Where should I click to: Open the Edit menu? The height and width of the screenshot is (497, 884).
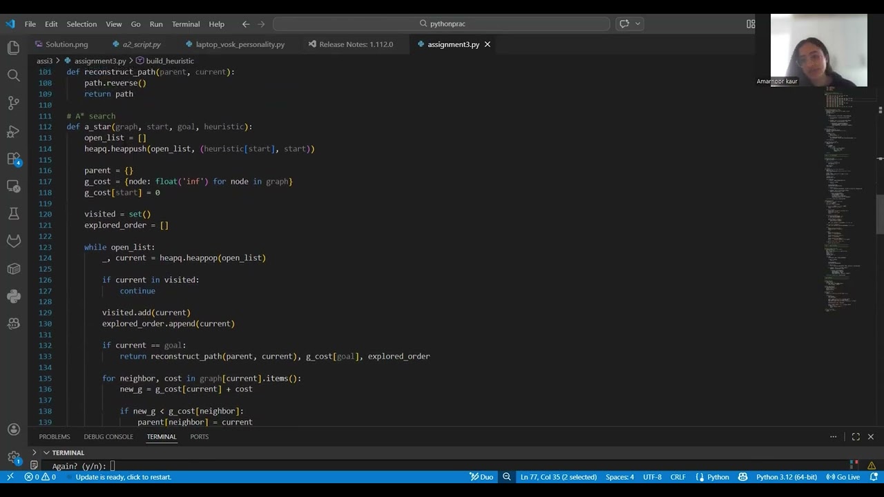point(51,24)
